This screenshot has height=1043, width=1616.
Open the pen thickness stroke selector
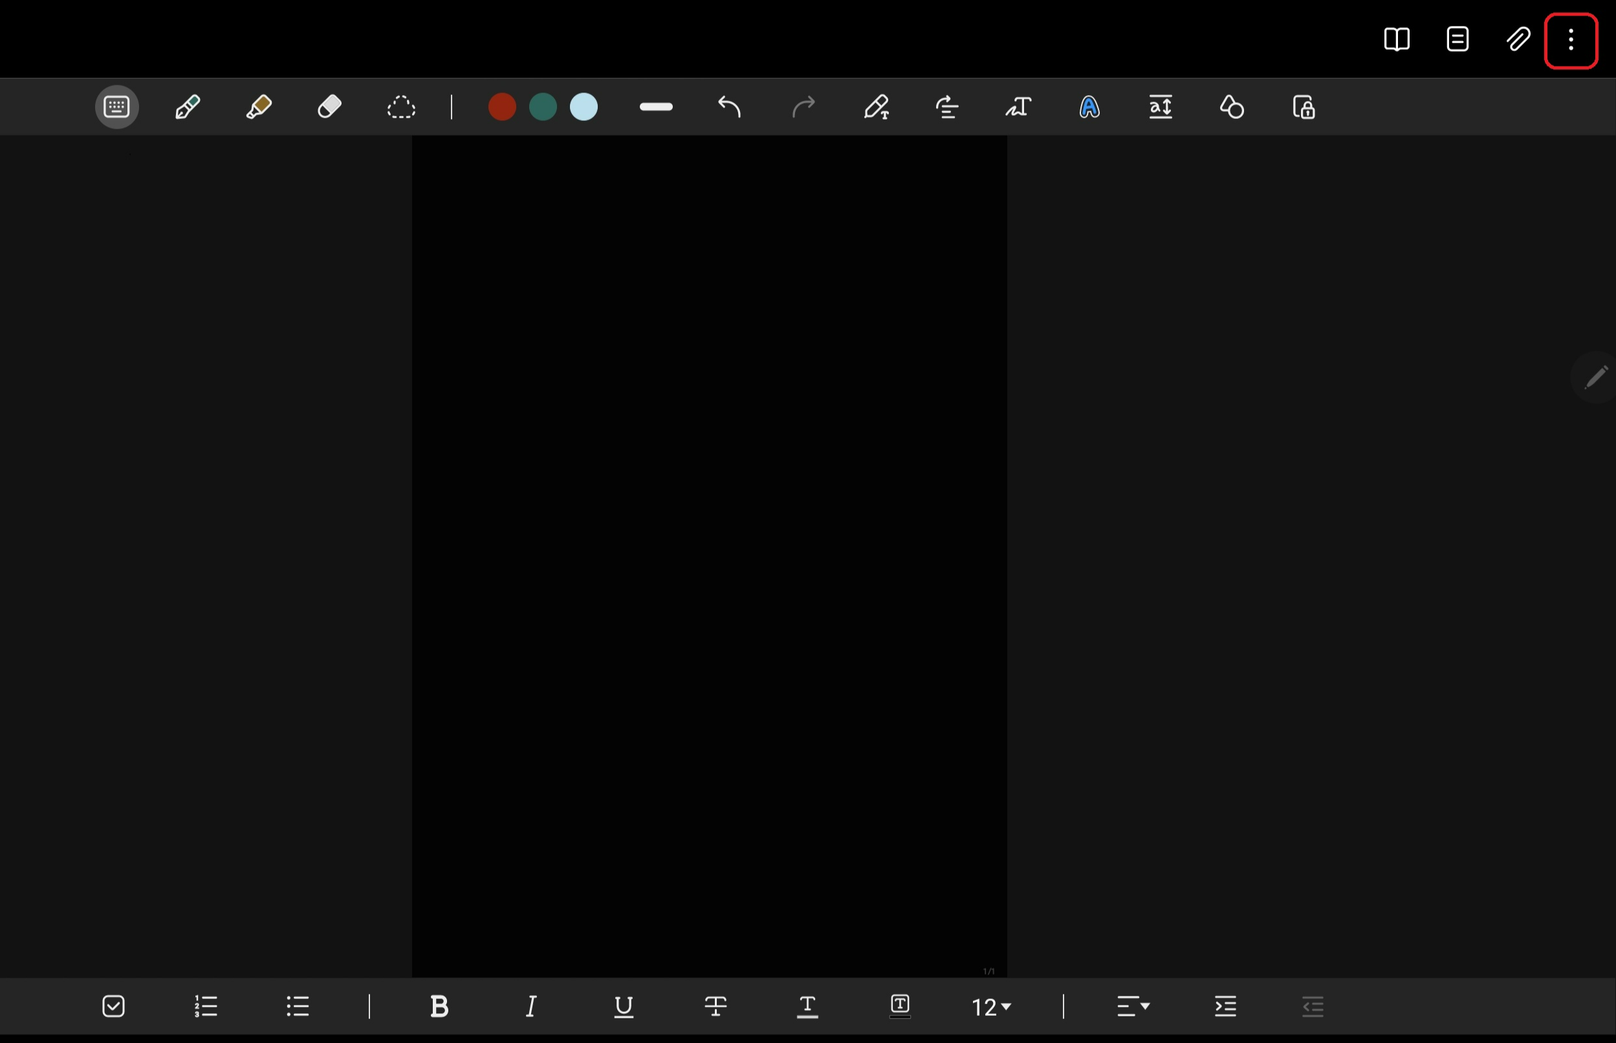click(655, 107)
